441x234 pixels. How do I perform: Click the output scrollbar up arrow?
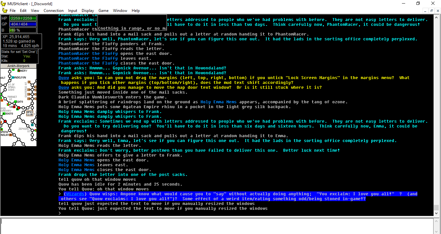pyautogui.click(x=436, y=17)
